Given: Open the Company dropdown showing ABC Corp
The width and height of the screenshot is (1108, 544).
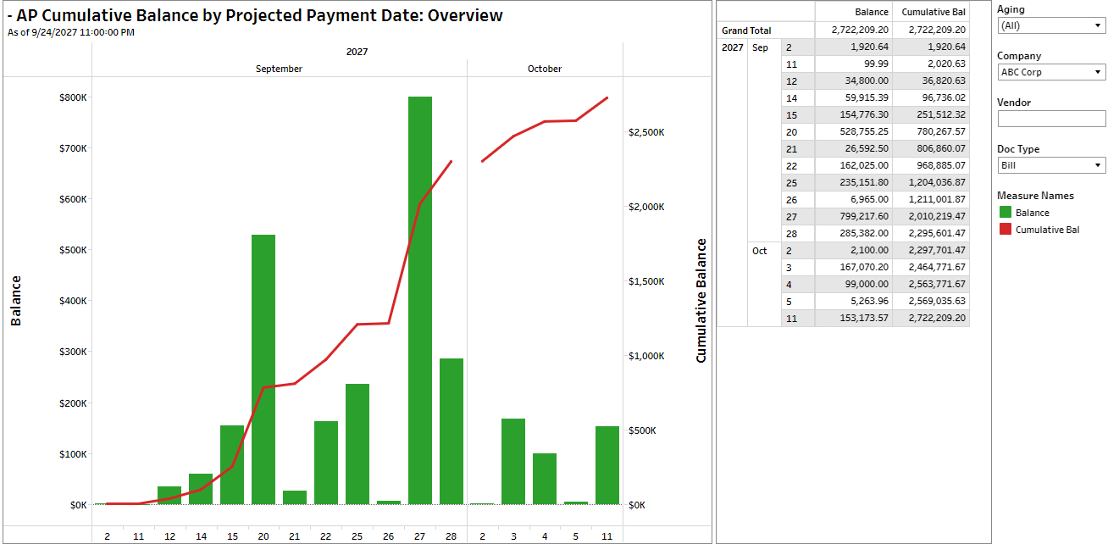Looking at the screenshot, I should point(1050,72).
